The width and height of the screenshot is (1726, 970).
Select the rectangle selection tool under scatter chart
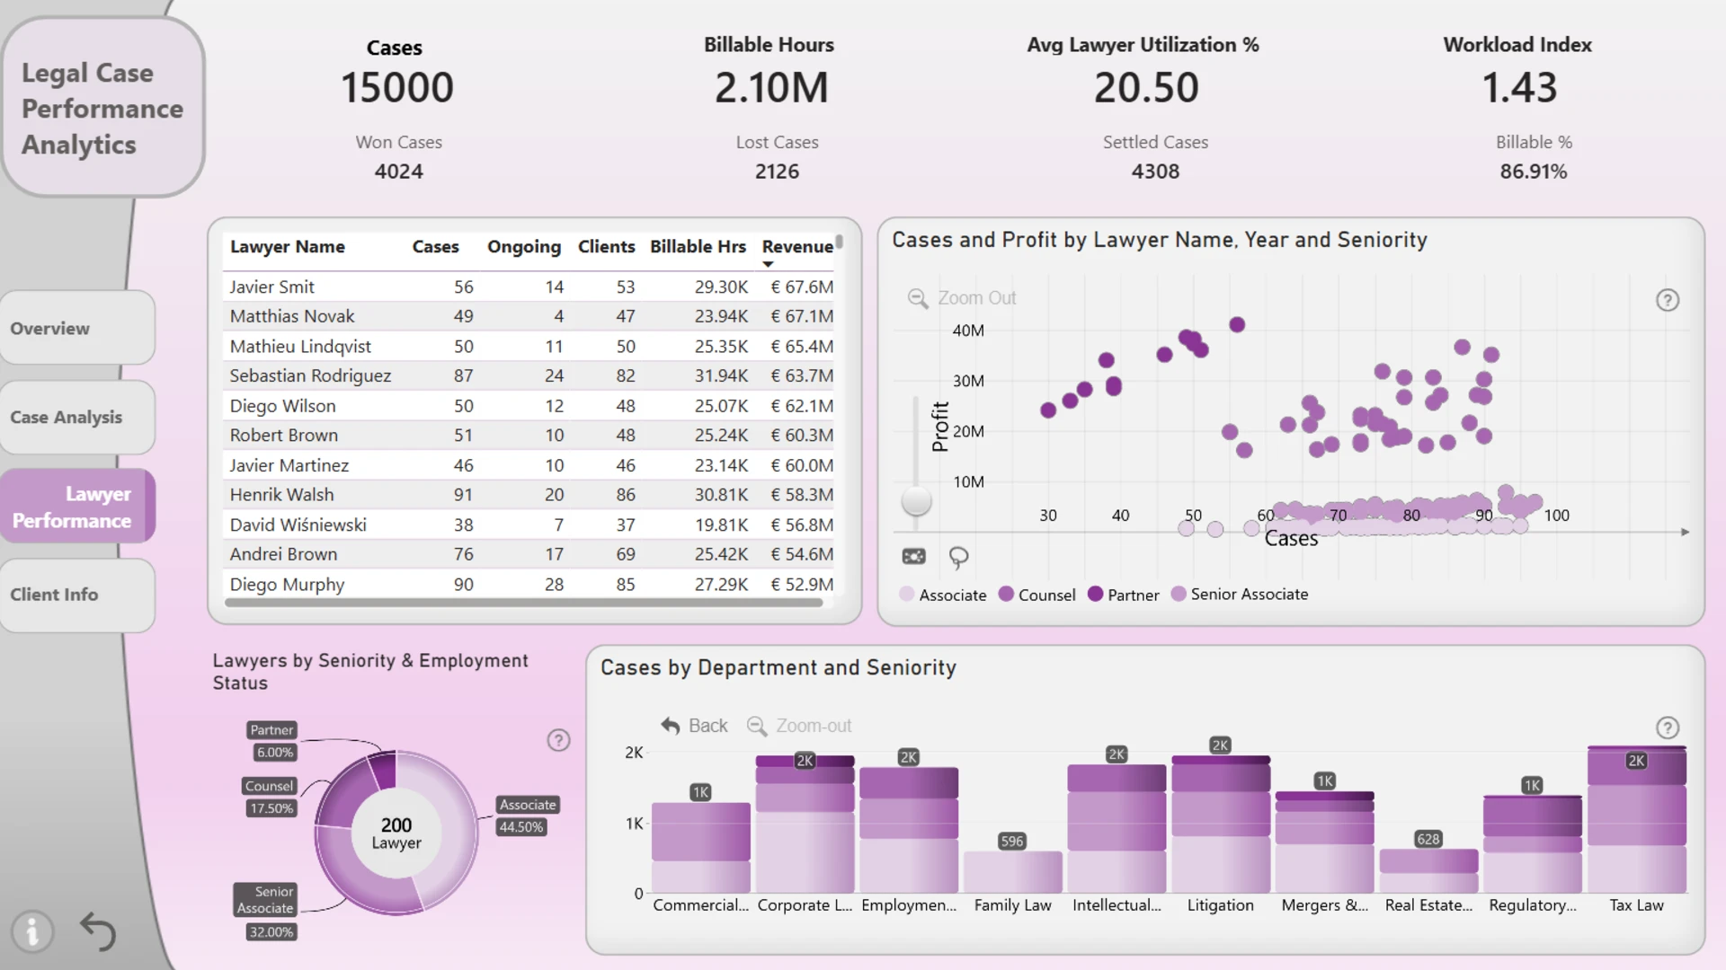913,557
